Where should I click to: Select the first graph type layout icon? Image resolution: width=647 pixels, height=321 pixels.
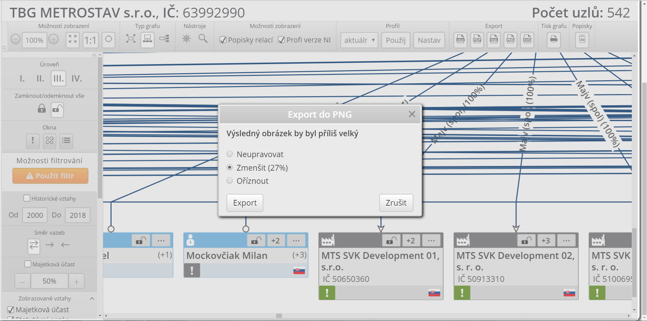pyautogui.click(x=131, y=39)
